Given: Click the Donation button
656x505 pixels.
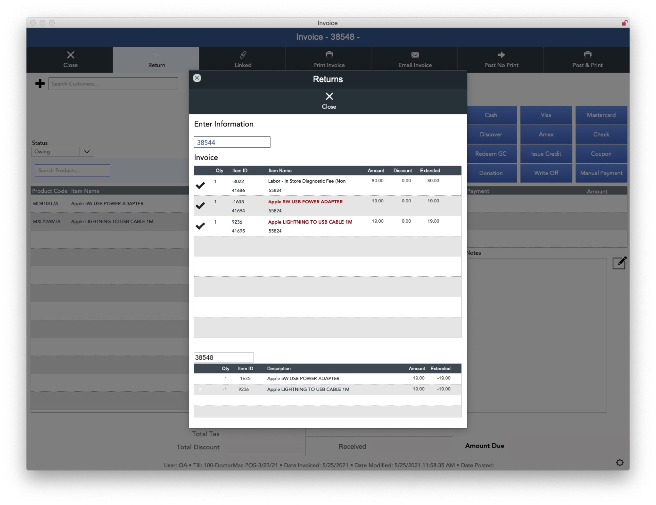Looking at the screenshot, I should 491,173.
